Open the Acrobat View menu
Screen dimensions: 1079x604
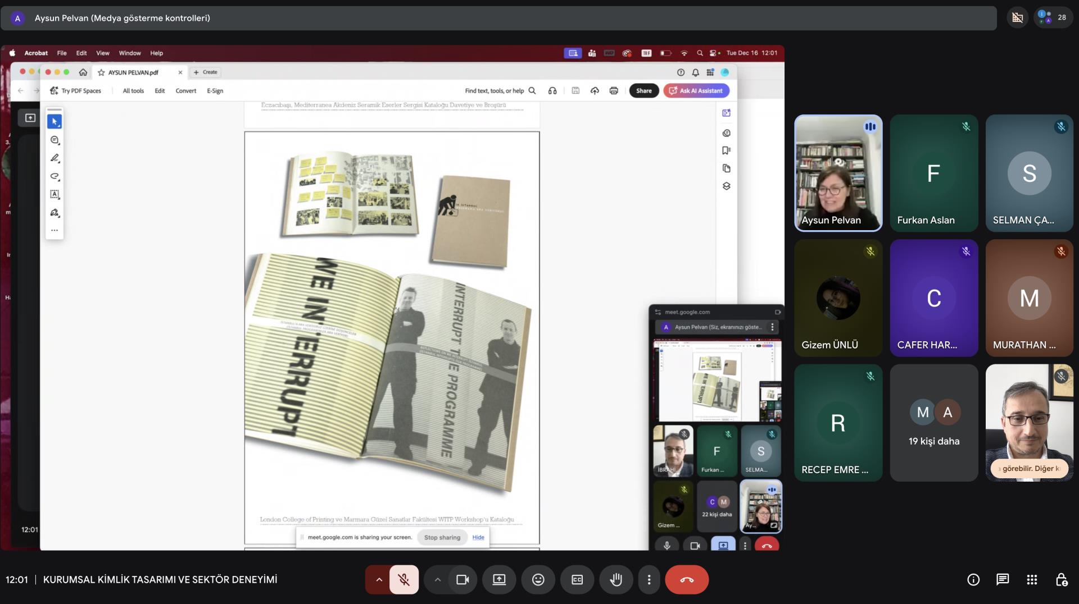[x=102, y=53]
